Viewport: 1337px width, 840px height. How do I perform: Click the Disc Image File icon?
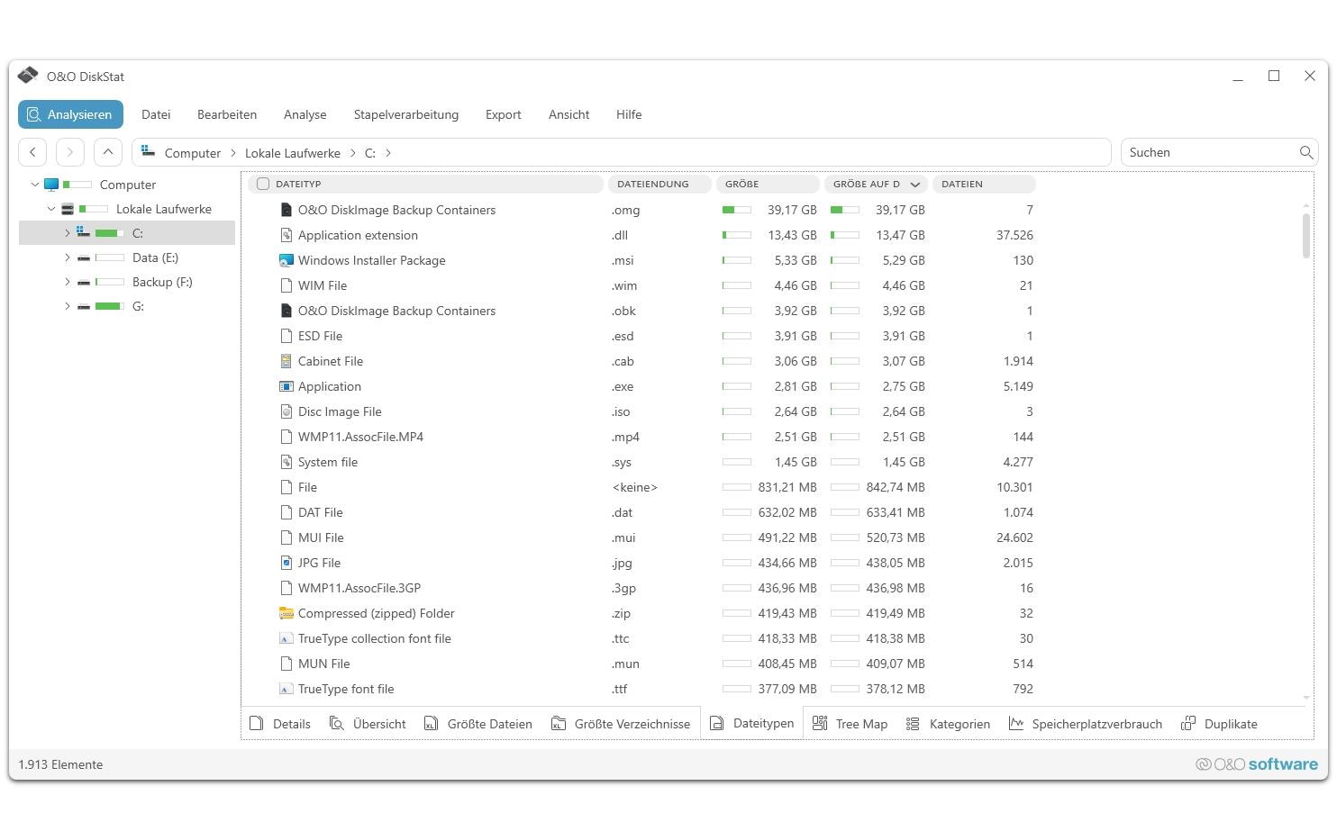pos(286,411)
